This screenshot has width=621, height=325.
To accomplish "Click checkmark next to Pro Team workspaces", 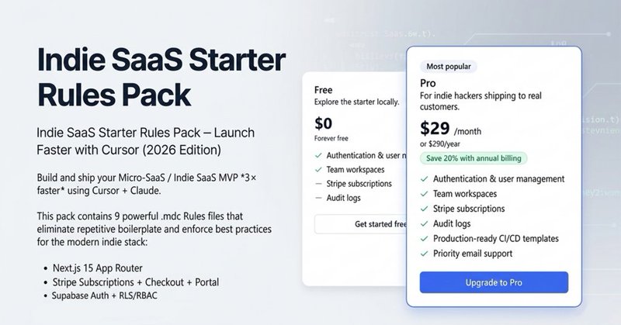I will pos(425,194).
